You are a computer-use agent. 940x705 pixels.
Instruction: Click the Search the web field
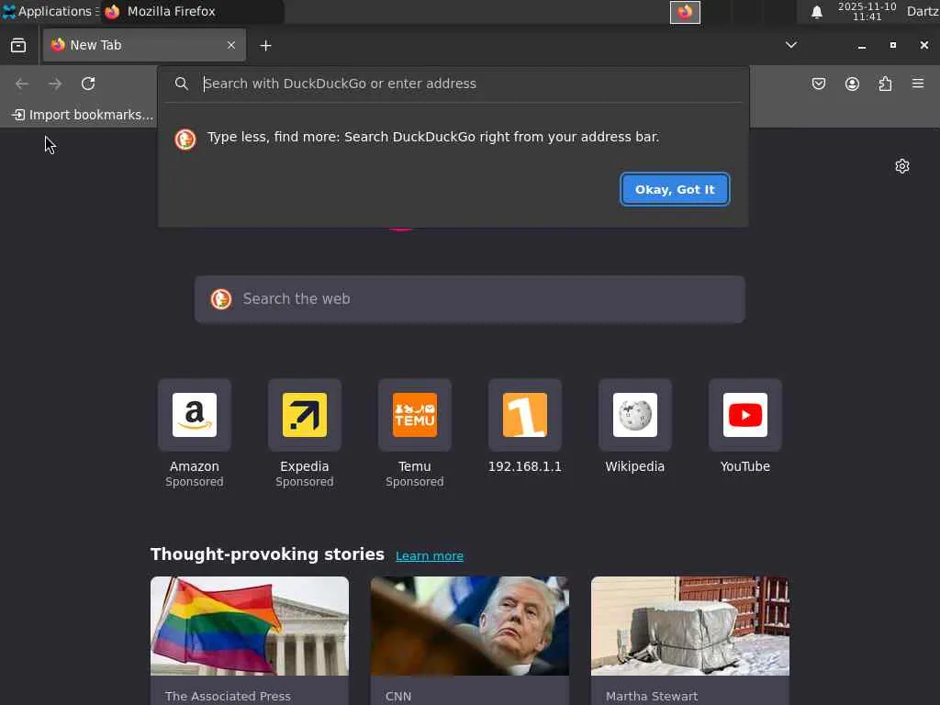[x=470, y=299]
